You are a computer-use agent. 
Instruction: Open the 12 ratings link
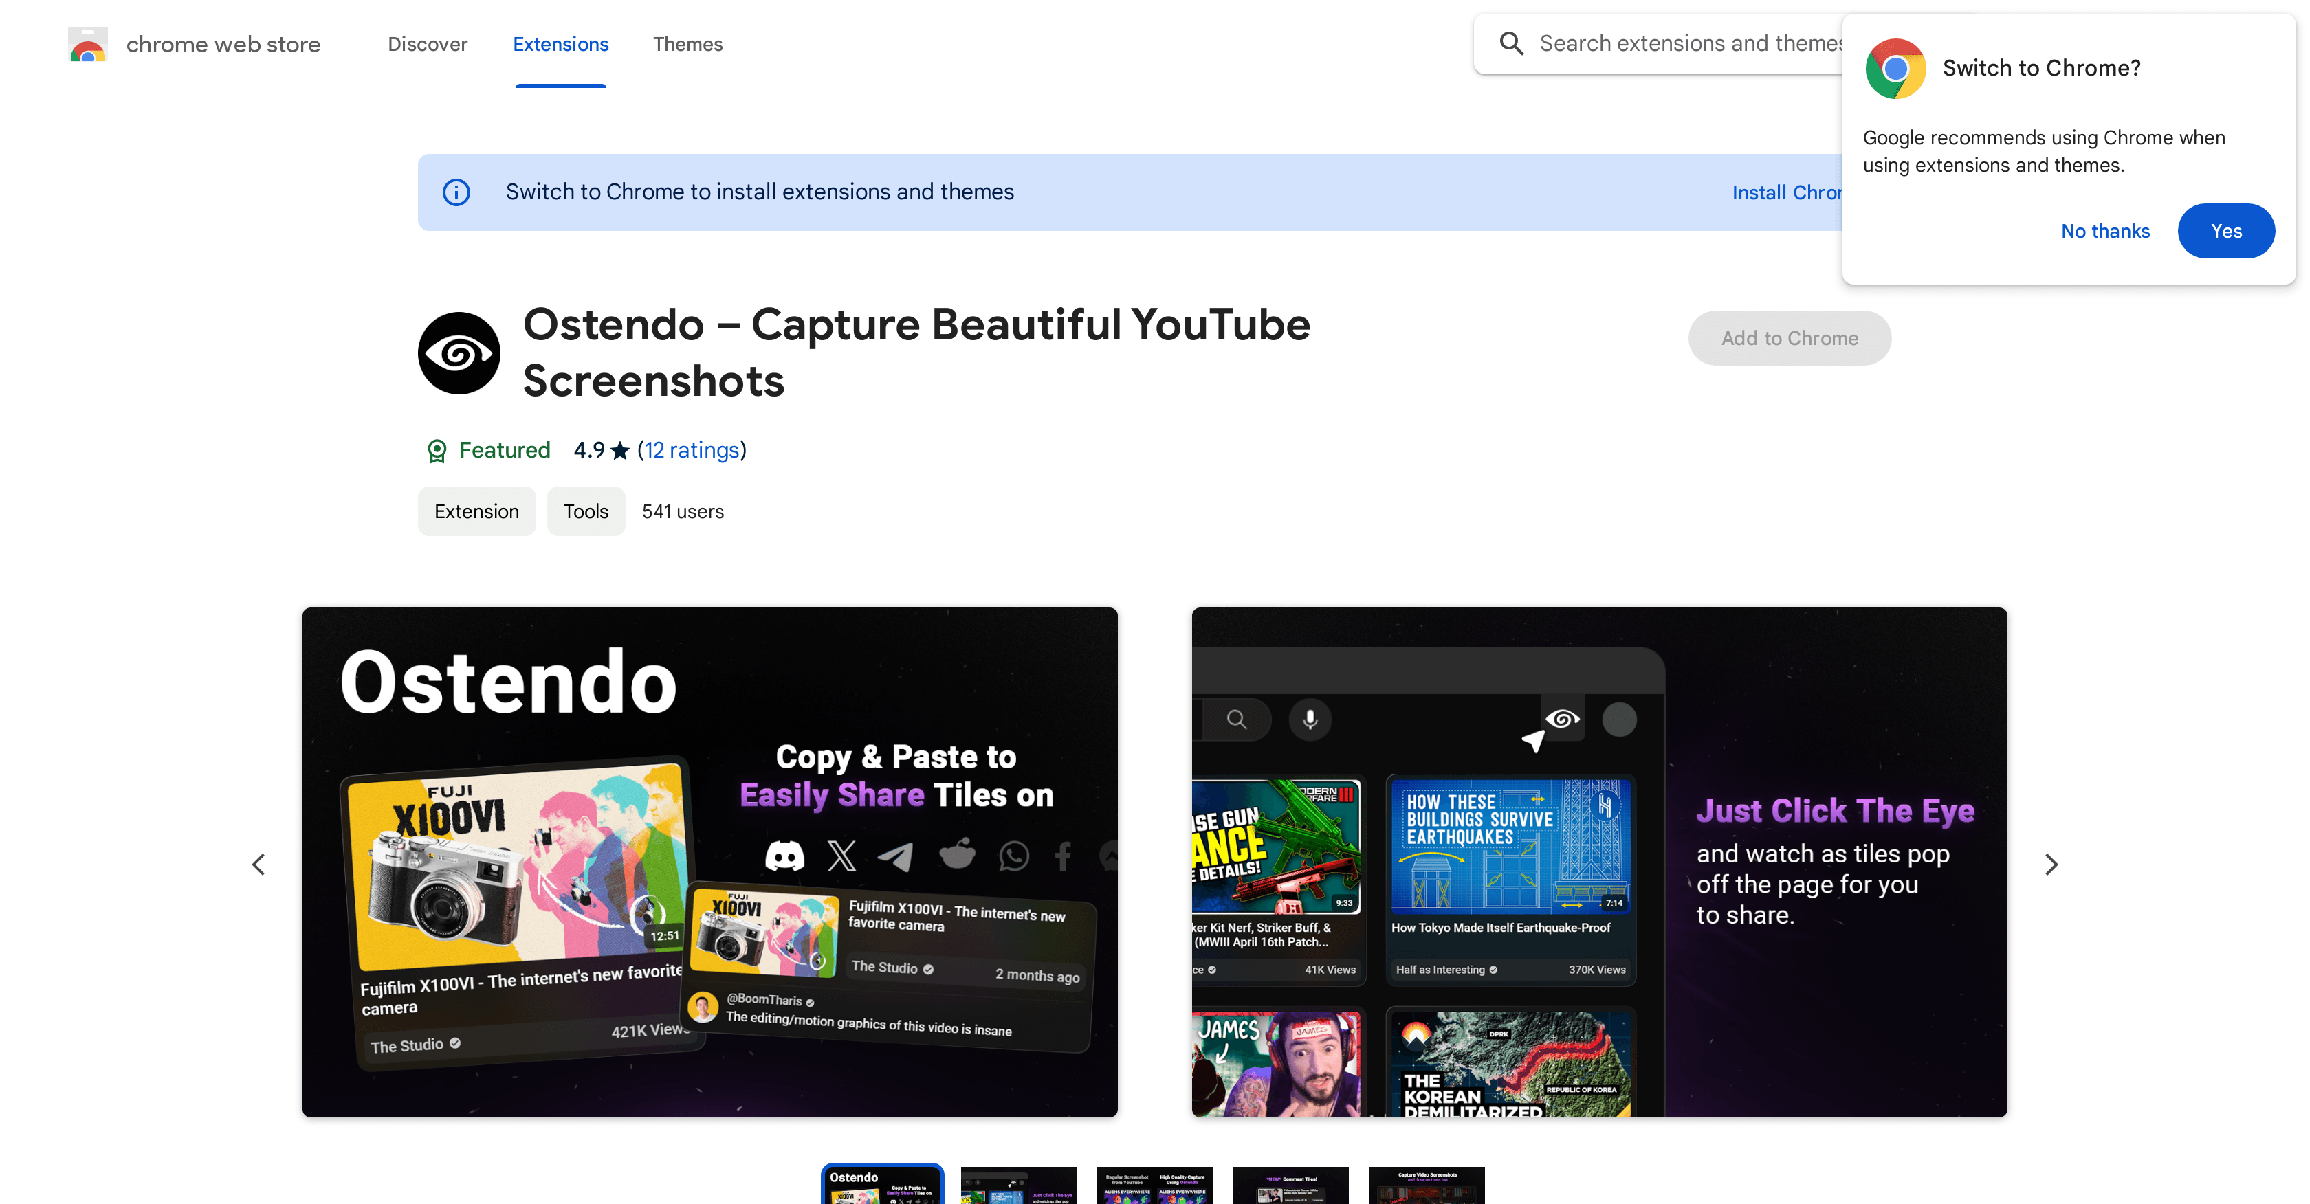click(x=692, y=450)
